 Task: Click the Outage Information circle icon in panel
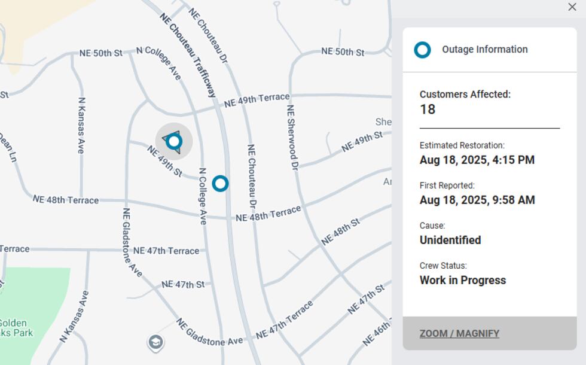click(x=422, y=50)
